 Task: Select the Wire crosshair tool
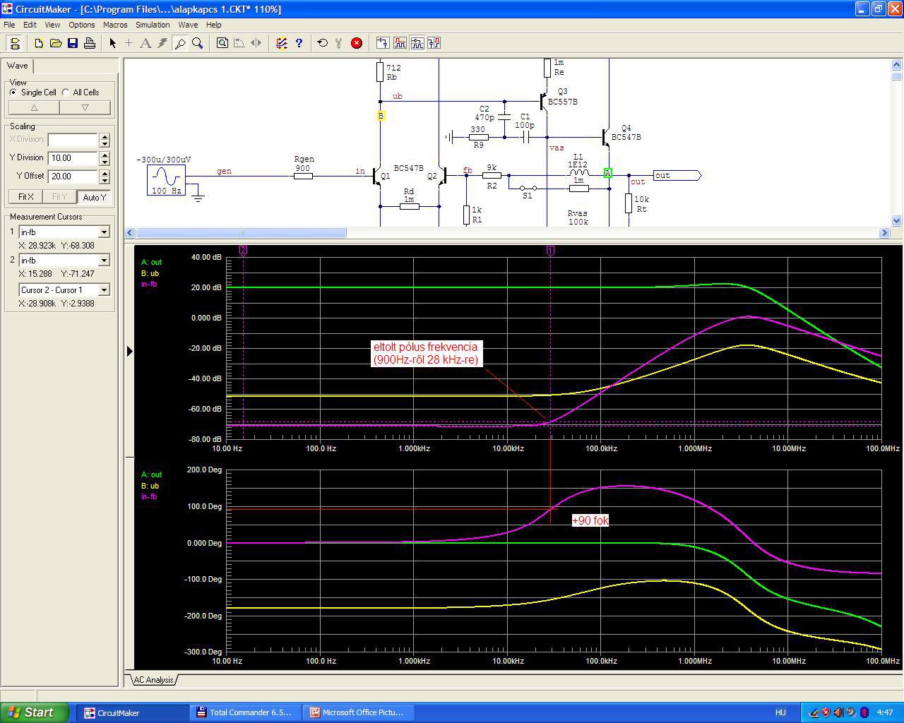point(129,43)
